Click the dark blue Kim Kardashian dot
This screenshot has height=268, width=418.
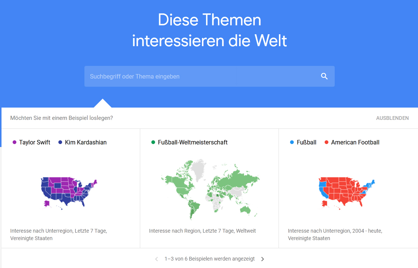click(60, 142)
